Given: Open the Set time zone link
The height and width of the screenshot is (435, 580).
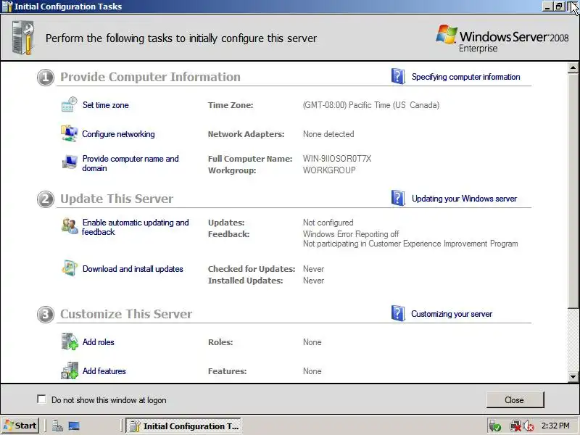Looking at the screenshot, I should 105,105.
